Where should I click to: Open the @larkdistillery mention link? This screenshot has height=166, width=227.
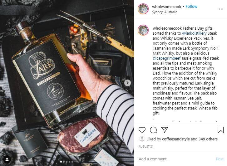194,33
